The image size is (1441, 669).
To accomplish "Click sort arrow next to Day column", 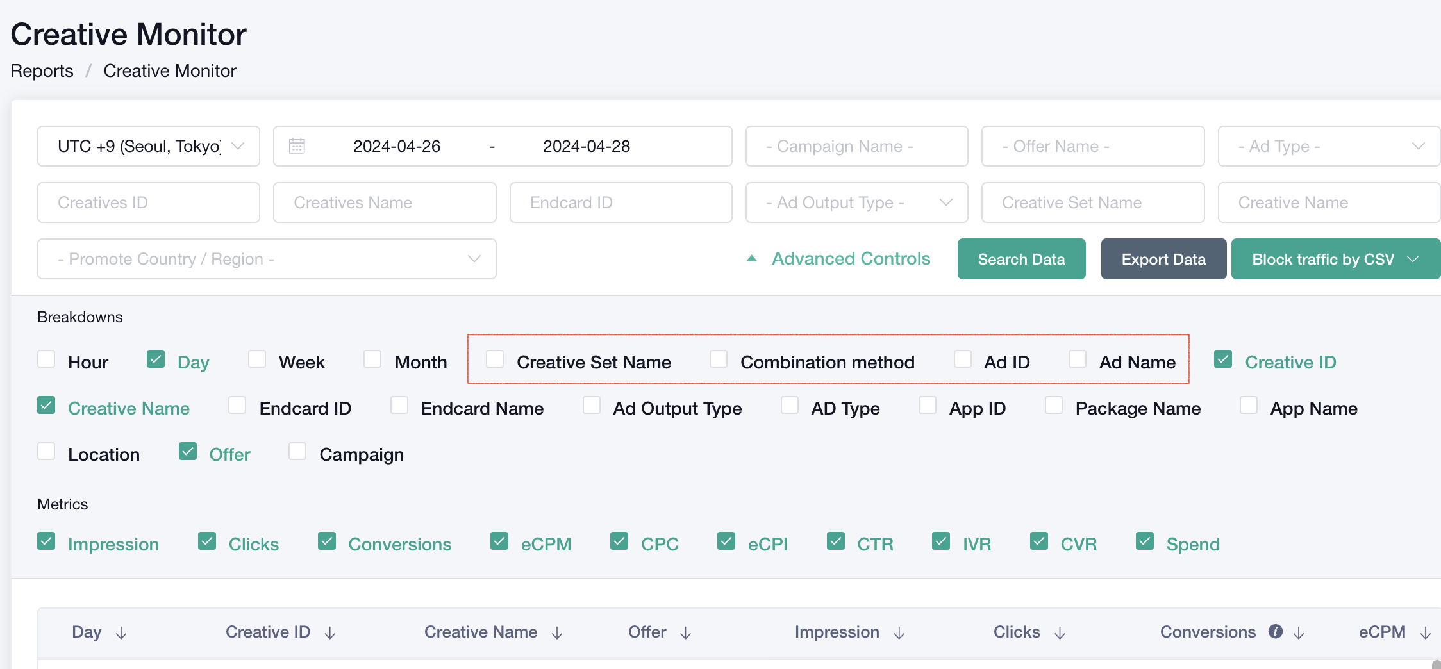I will point(121,633).
